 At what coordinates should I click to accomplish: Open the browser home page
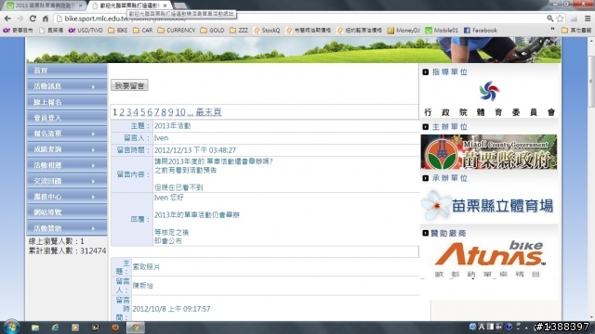[x=46, y=19]
